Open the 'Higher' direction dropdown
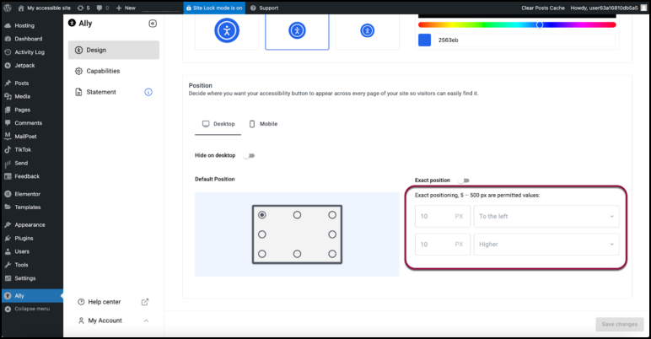The width and height of the screenshot is (651, 339). (x=546, y=245)
